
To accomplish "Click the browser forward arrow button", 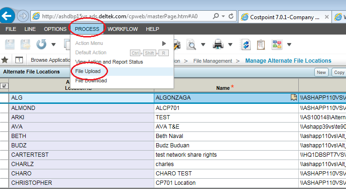I will click(23, 16).
